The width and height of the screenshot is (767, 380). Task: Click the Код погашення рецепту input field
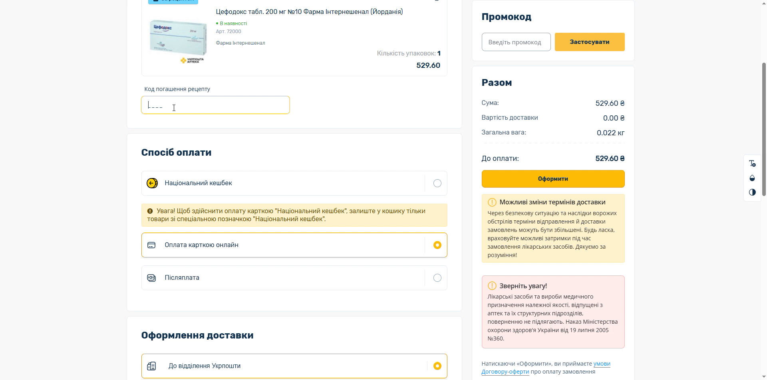[215, 105]
